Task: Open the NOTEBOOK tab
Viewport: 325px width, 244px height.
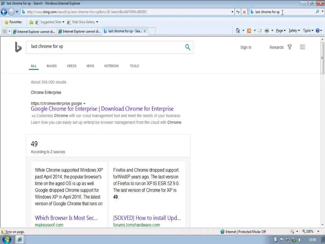Action: [x=111, y=66]
